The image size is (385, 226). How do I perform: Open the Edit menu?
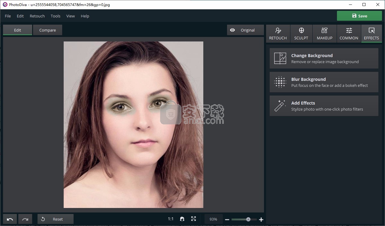point(20,16)
